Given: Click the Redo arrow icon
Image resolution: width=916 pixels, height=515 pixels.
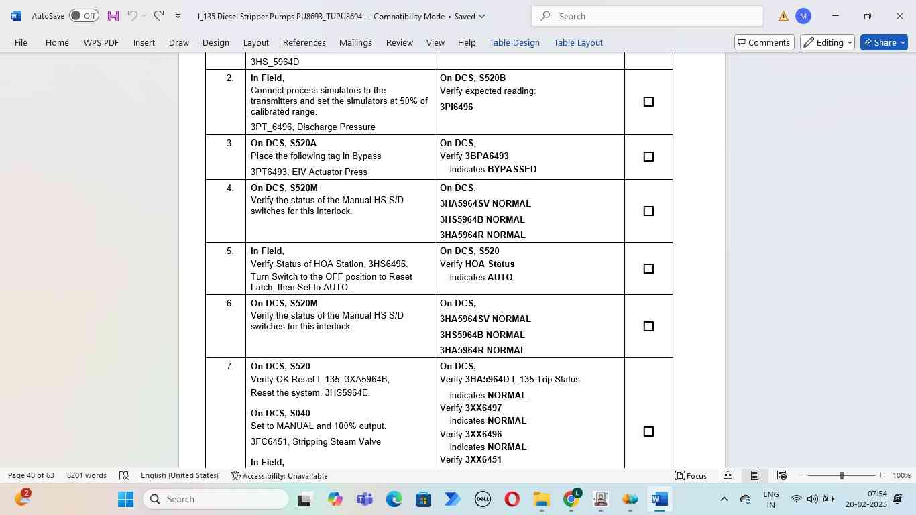Looking at the screenshot, I should tap(159, 16).
